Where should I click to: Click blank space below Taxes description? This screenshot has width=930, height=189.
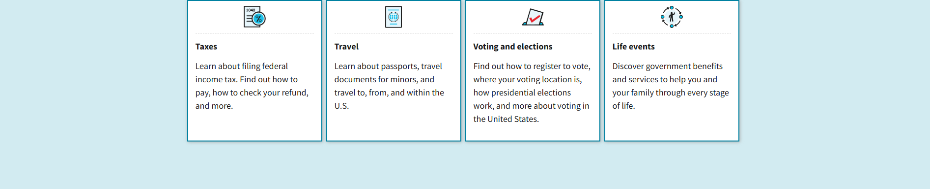pos(254,126)
